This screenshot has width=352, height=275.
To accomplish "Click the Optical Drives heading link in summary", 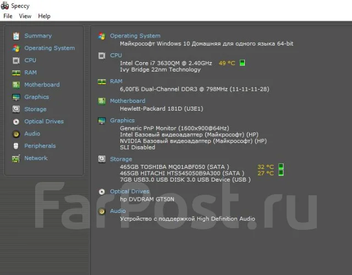I will (x=130, y=191).
